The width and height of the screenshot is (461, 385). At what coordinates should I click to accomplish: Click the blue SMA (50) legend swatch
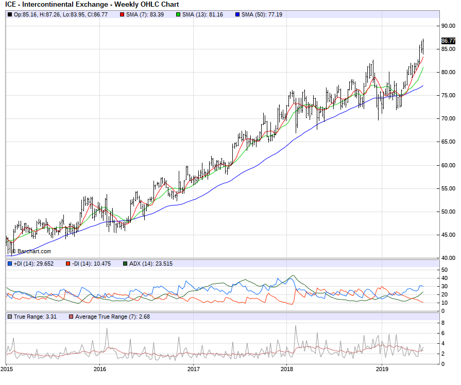point(237,14)
